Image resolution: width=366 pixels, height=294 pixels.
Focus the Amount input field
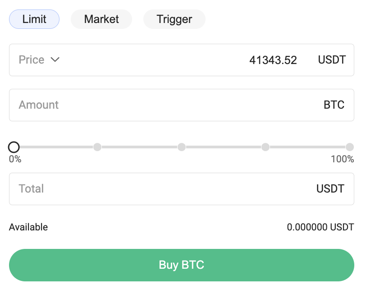point(162,105)
